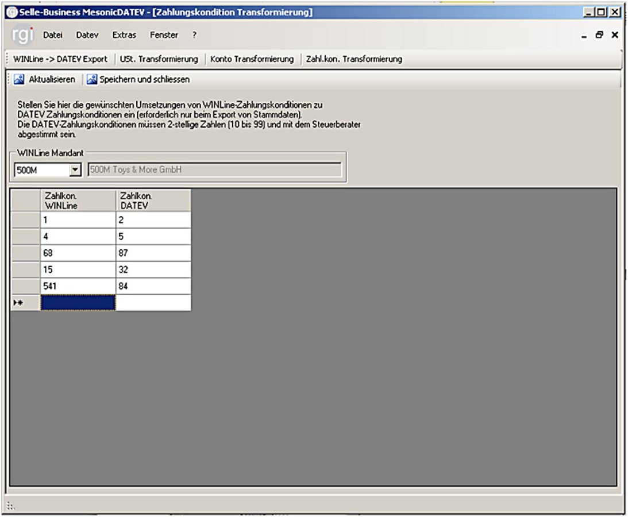Click the rgi logo icon

(23, 35)
